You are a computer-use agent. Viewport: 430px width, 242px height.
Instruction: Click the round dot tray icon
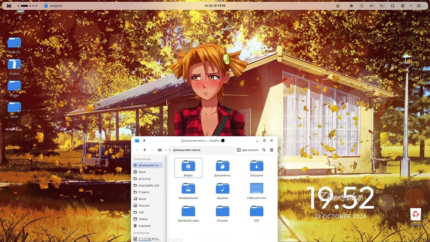[x=351, y=6]
